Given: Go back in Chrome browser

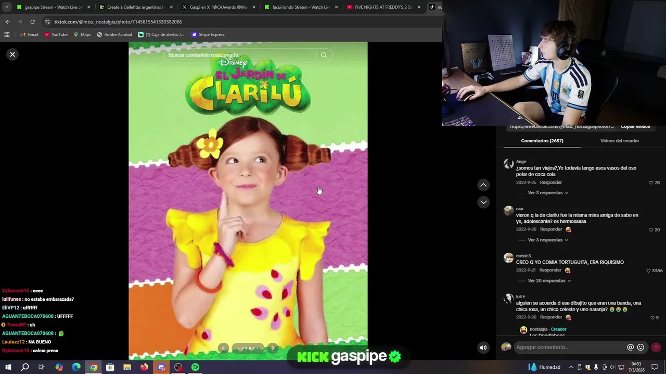Looking at the screenshot, I should click(7, 22).
